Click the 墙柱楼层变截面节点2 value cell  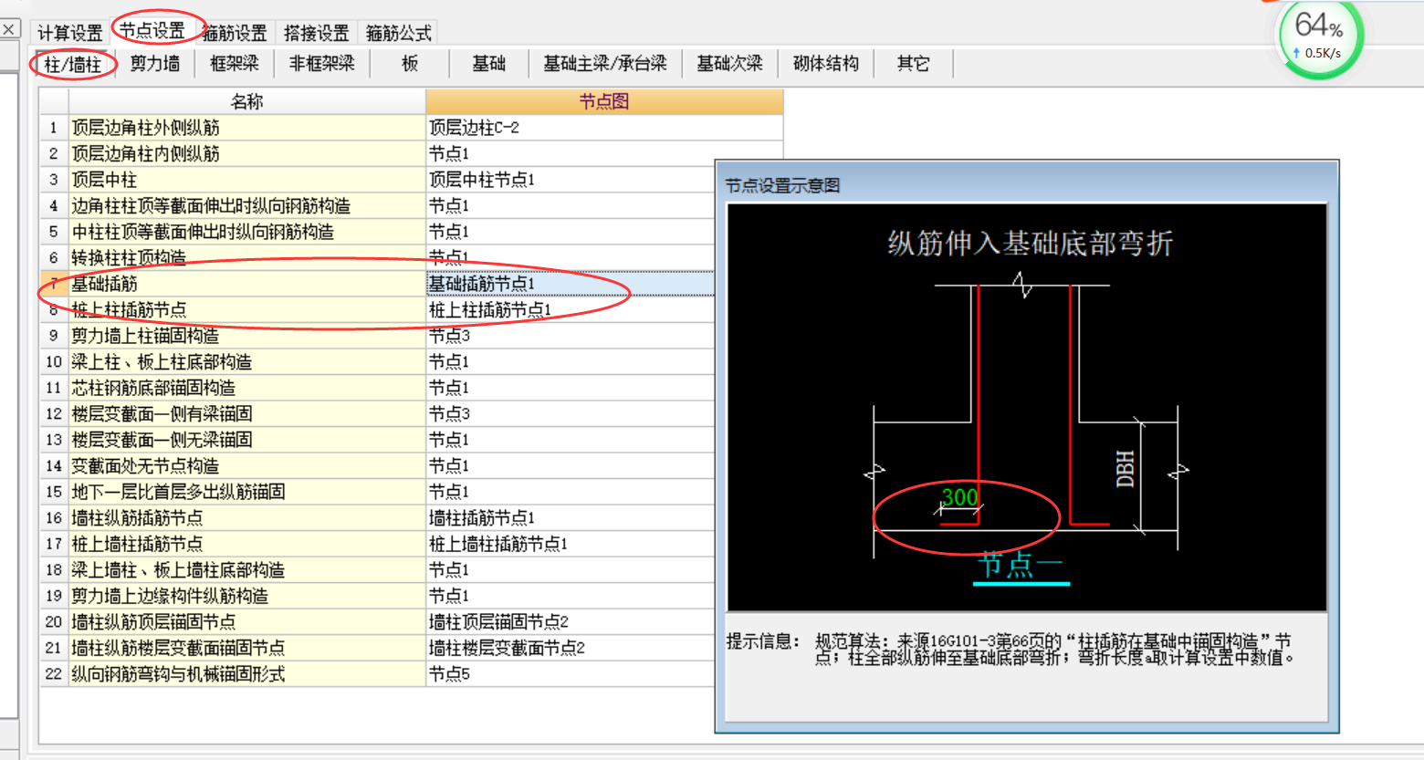pyautogui.click(x=571, y=648)
